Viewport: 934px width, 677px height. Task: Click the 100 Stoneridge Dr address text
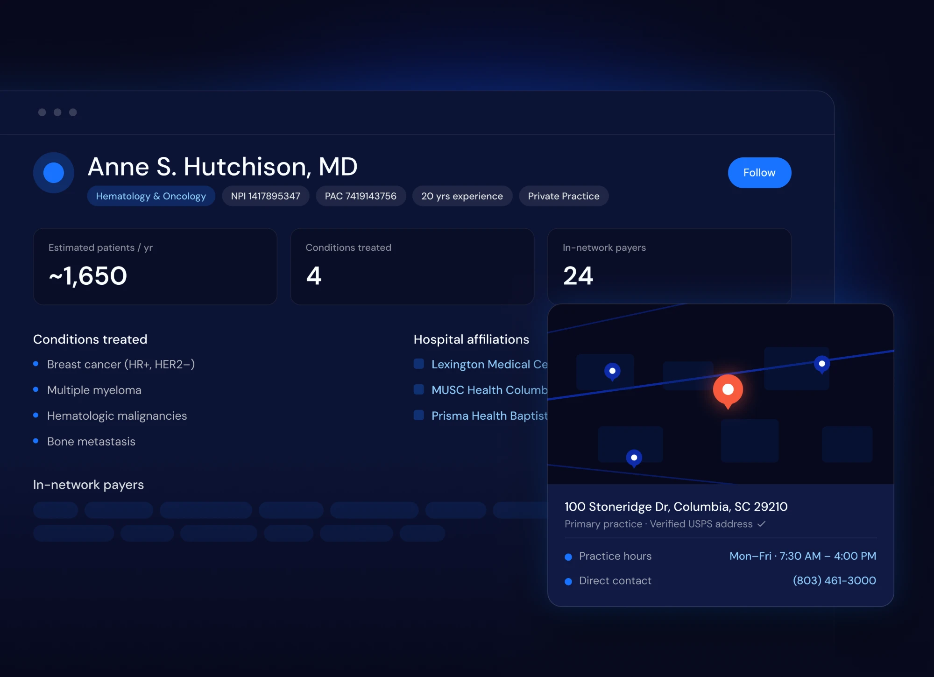tap(676, 507)
